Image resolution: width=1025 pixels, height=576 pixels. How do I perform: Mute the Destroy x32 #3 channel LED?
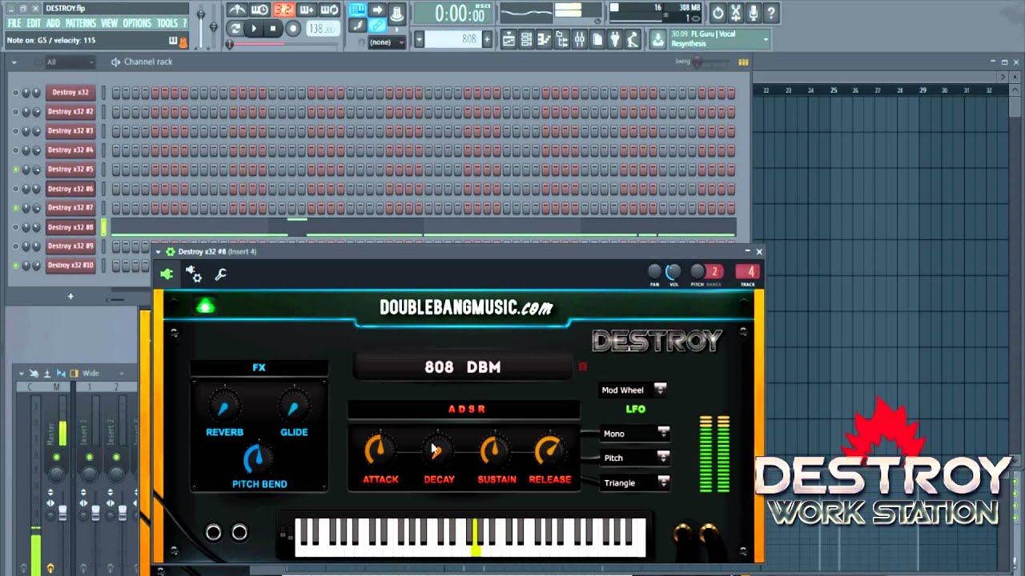point(15,131)
